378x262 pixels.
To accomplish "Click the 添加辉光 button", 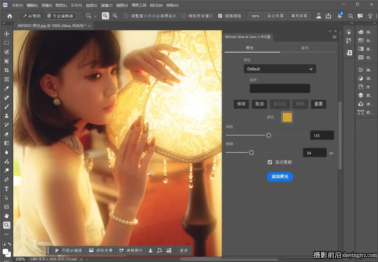I will (x=280, y=177).
